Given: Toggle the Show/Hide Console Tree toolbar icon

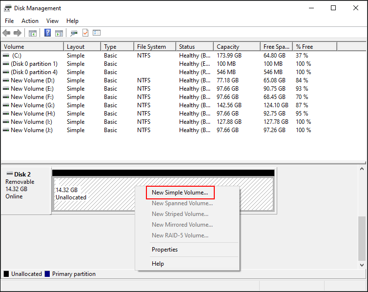Looking at the screenshot, I should [33, 33].
